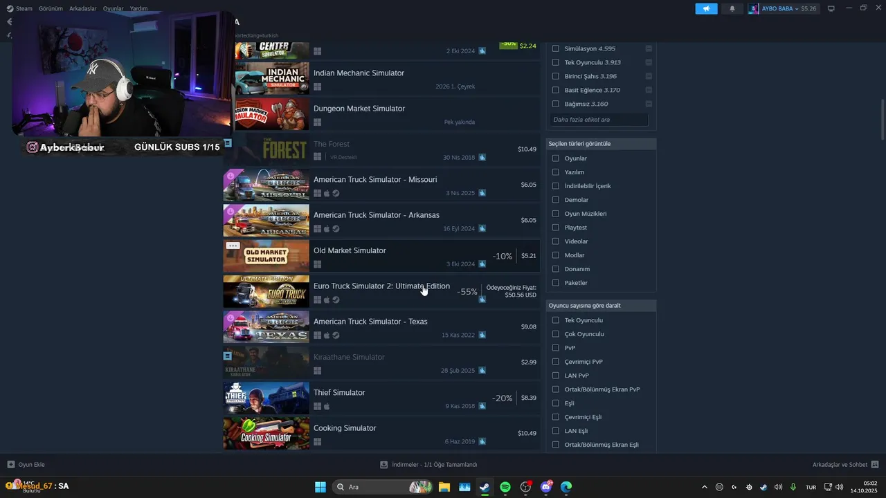886x498 pixels.
Task: Open Dungeon Market Simulator listing
Action: click(x=387, y=114)
